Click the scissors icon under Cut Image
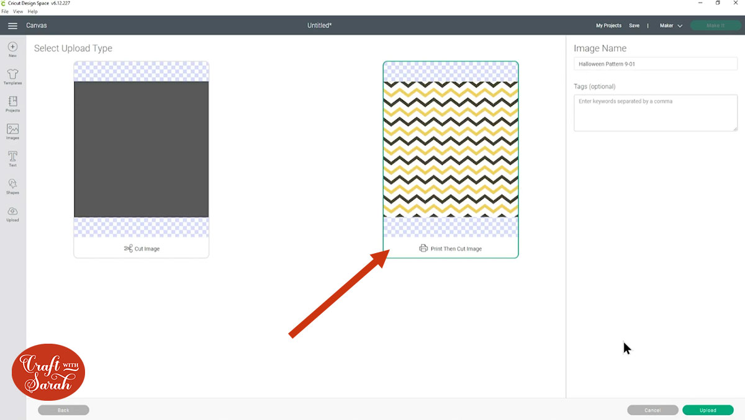745x420 pixels. (x=128, y=249)
